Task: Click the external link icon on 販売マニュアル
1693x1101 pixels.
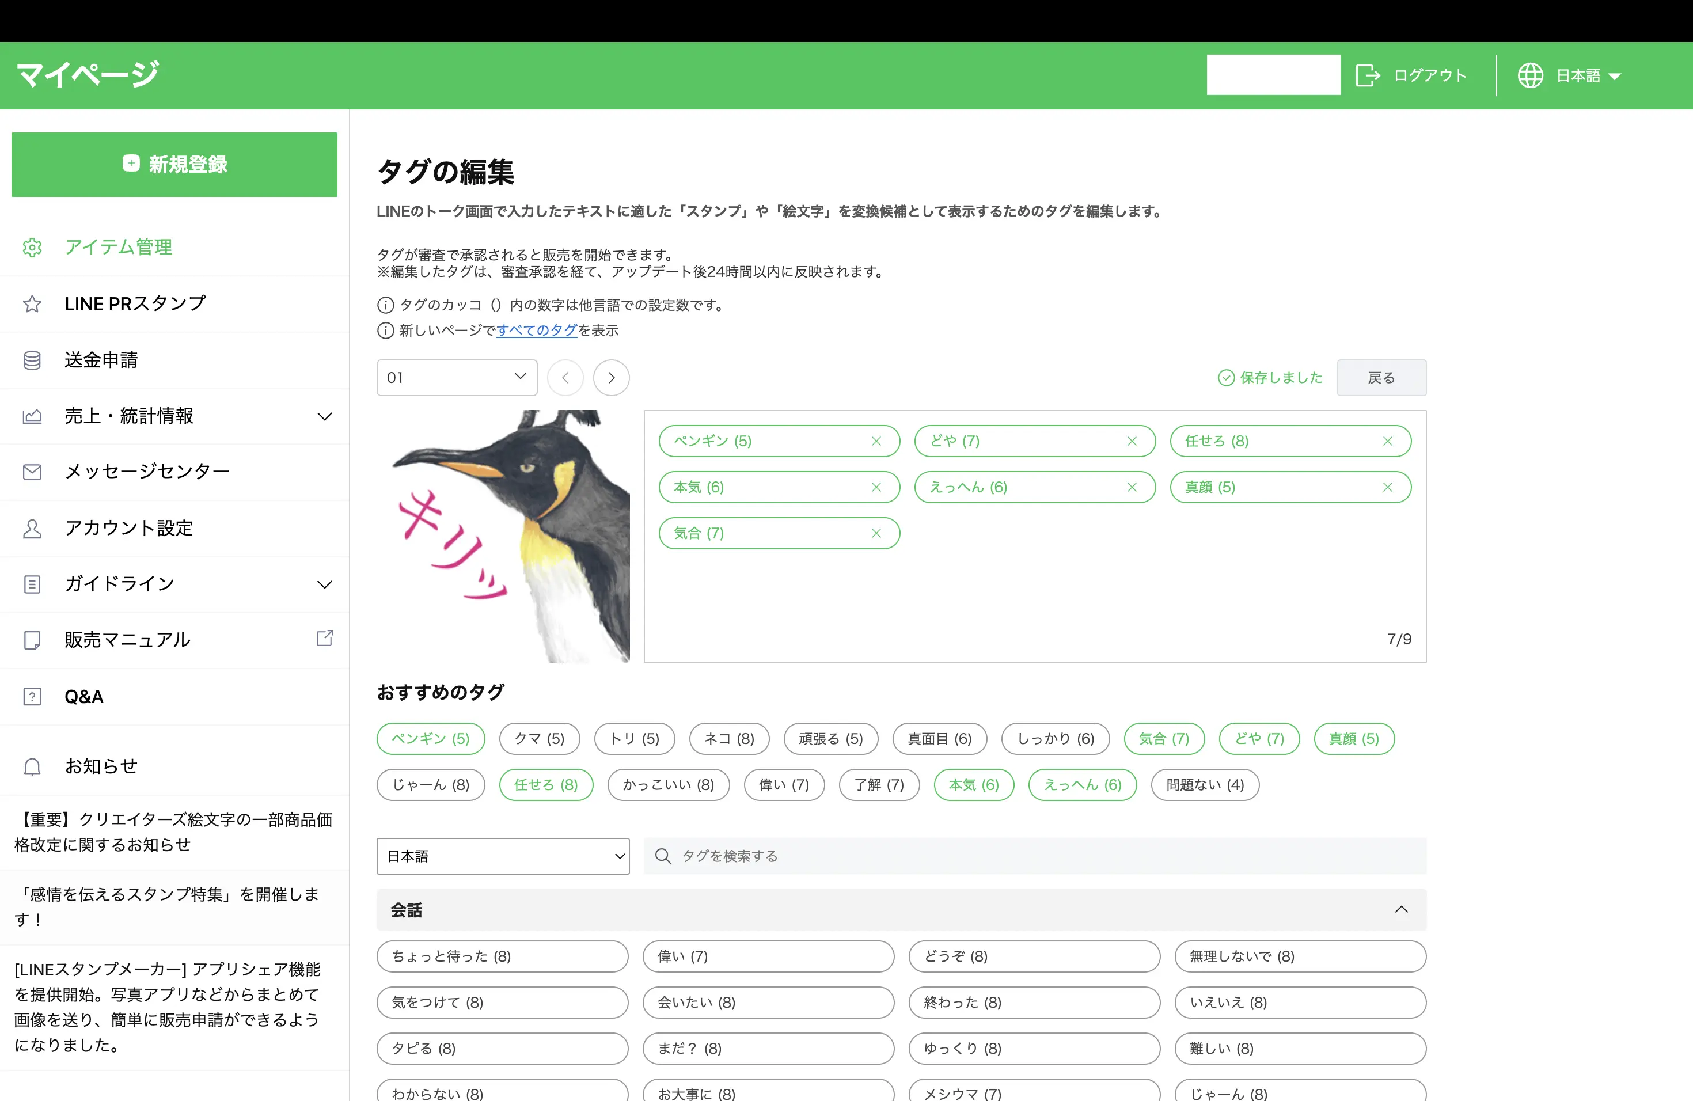Action: 324,638
